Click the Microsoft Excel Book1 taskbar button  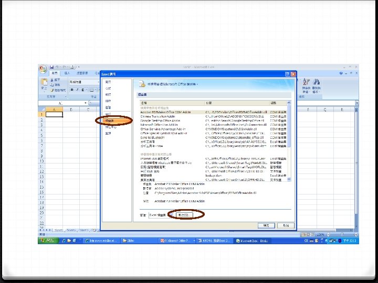point(251,241)
